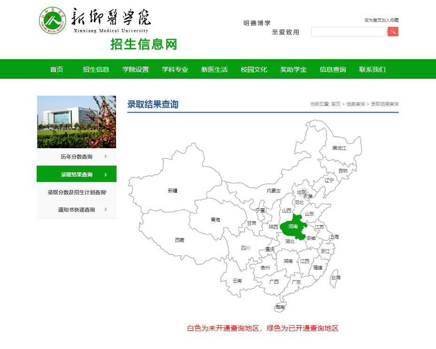Click 吉林 province on the map
This screenshot has width=436, height=349.
(x=343, y=171)
